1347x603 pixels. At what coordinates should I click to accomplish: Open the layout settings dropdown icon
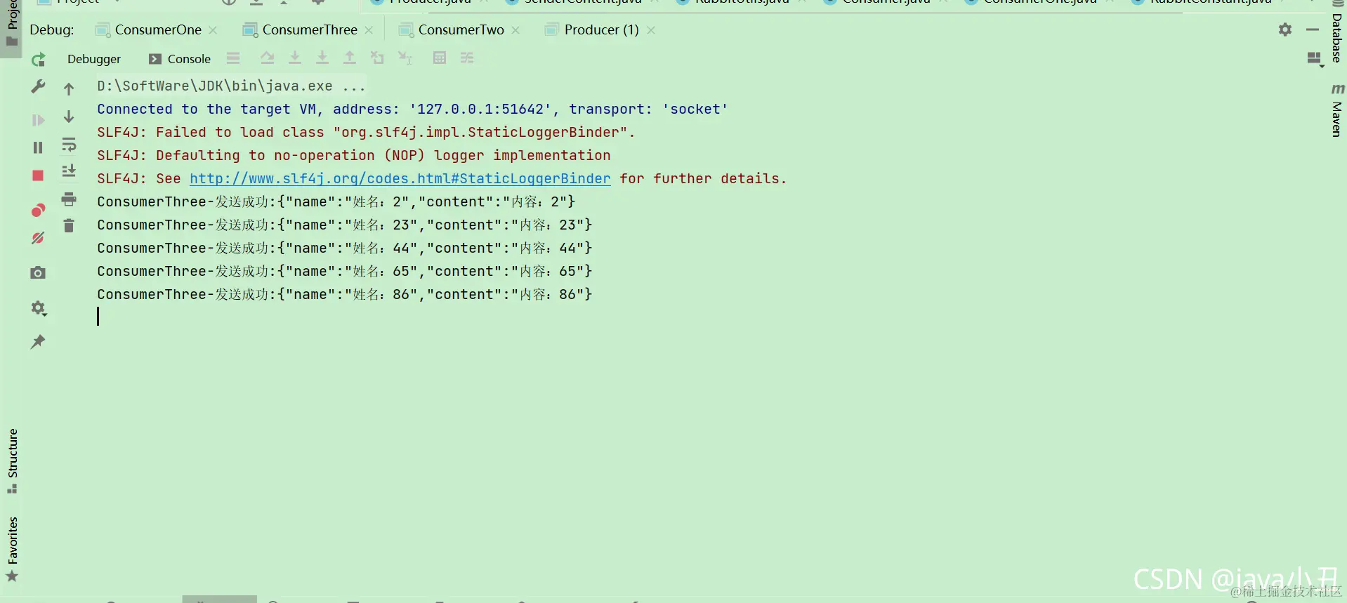click(x=1315, y=59)
